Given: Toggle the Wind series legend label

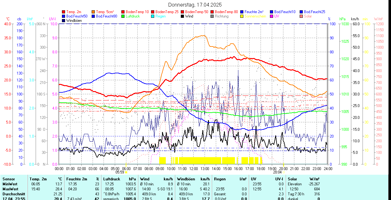Looking at the screenshot, I should pyautogui.click(x=189, y=16).
